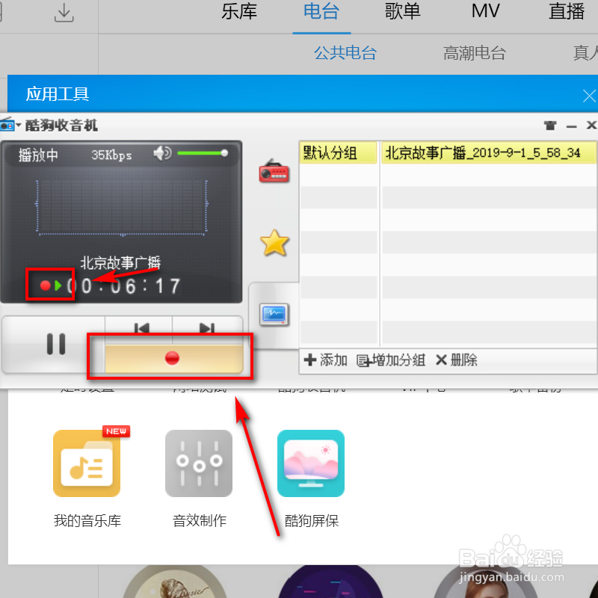Toggle the red record button
This screenshot has height=598, width=598.
tap(173, 358)
